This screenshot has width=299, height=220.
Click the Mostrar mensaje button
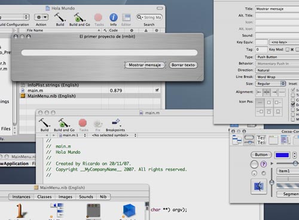(x=145, y=65)
